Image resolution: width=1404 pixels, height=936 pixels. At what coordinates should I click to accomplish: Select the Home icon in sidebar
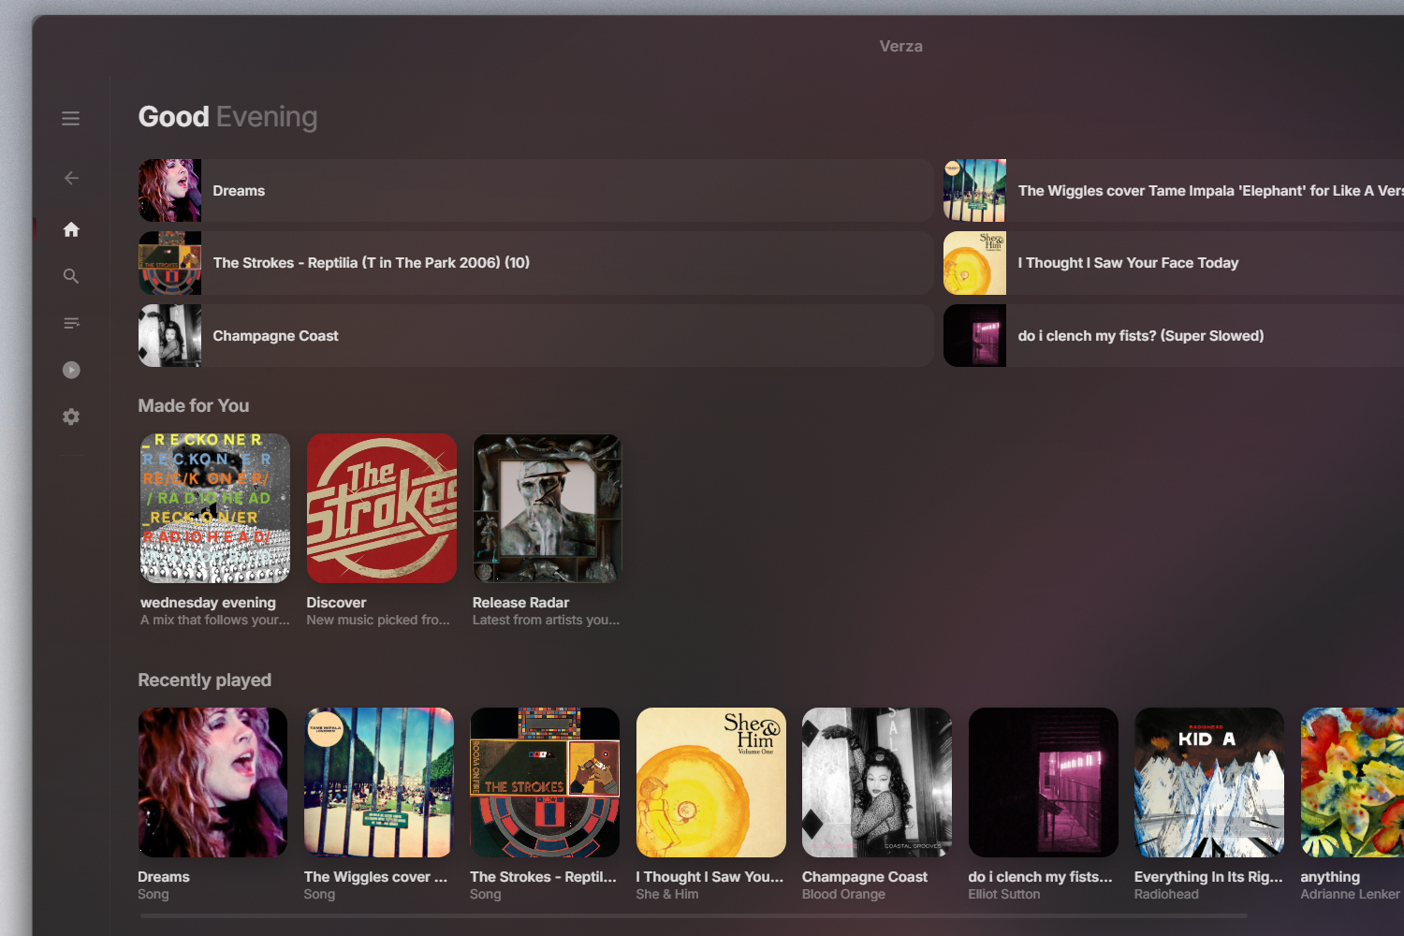(71, 229)
